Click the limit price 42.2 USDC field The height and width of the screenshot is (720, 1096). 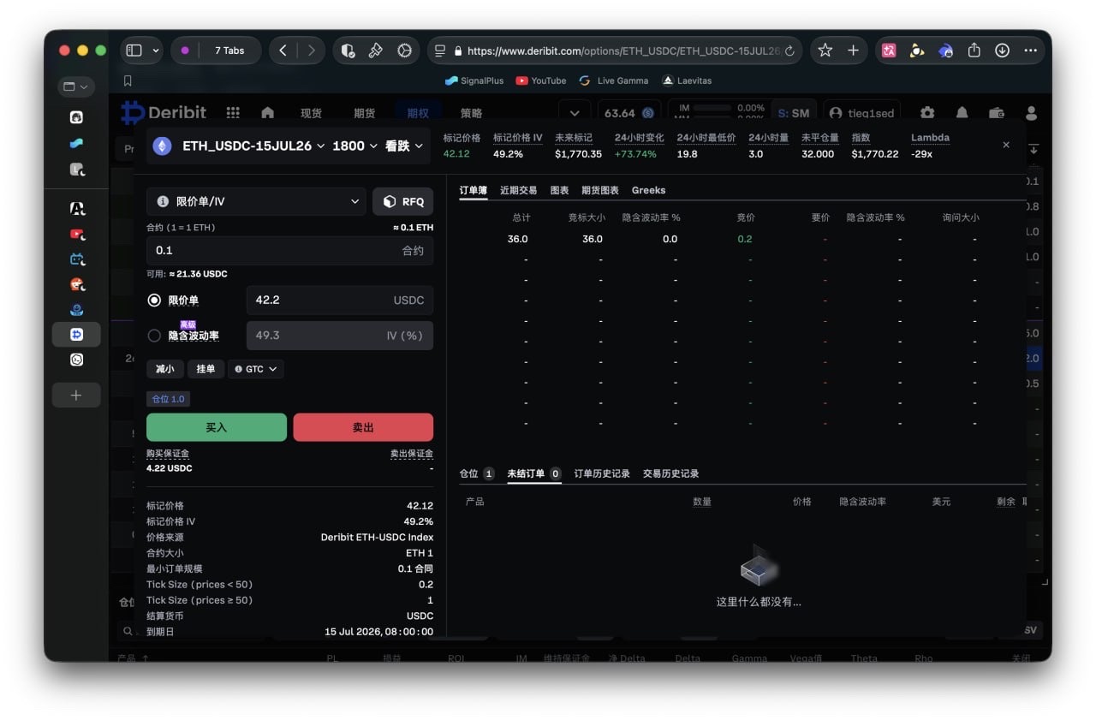tap(340, 300)
